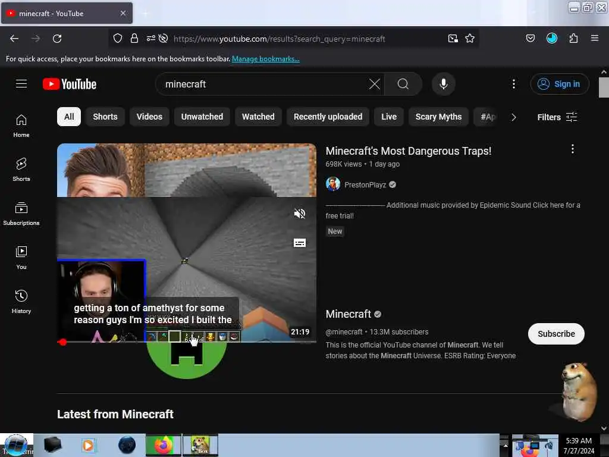Click the 'Latest from Minecraft' heading
The height and width of the screenshot is (457, 609).
pos(115,414)
